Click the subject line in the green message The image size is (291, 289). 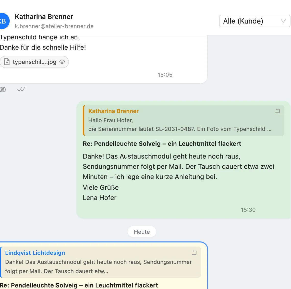(162, 144)
